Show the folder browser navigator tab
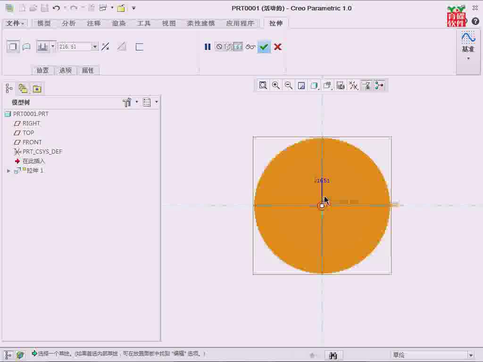This screenshot has width=483, height=362. tap(23, 89)
